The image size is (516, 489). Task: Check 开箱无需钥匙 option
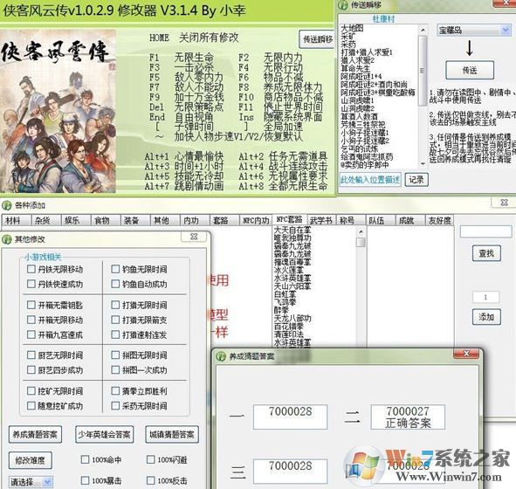click(x=31, y=305)
